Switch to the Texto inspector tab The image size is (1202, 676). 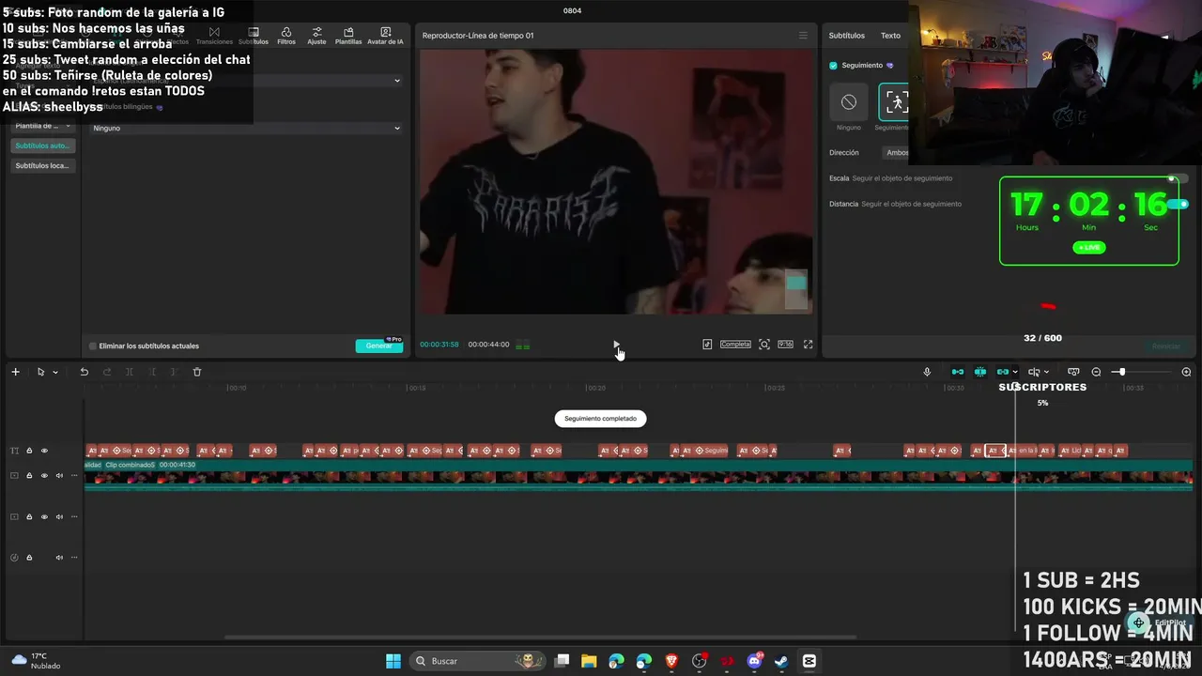click(890, 36)
